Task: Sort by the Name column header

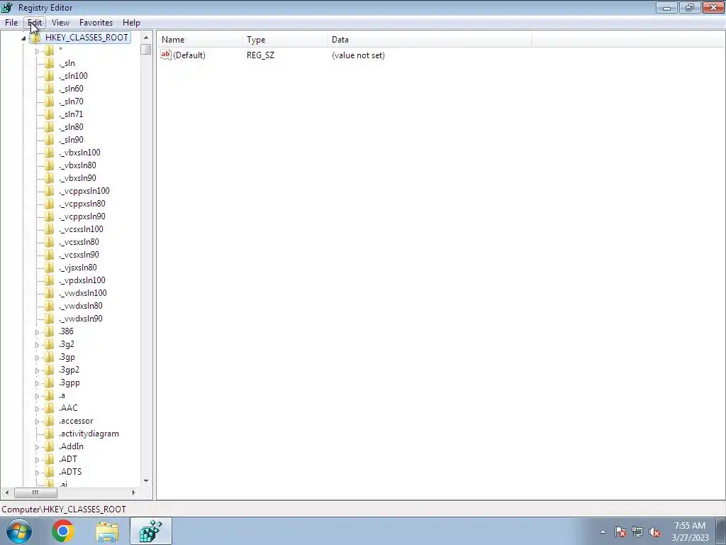Action: click(x=199, y=40)
